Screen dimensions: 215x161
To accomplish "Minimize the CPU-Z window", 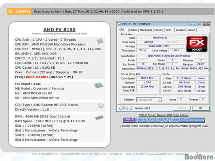I will pos(193,24).
